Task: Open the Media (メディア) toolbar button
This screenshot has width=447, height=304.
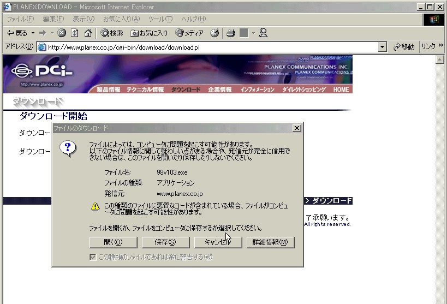Action: 189,33
